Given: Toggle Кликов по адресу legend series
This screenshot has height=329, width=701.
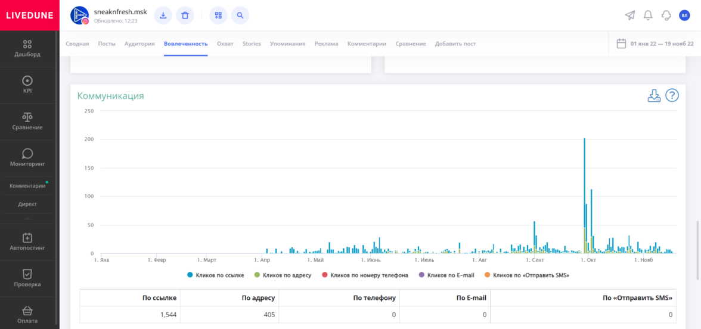Looking at the screenshot, I should pos(283,275).
